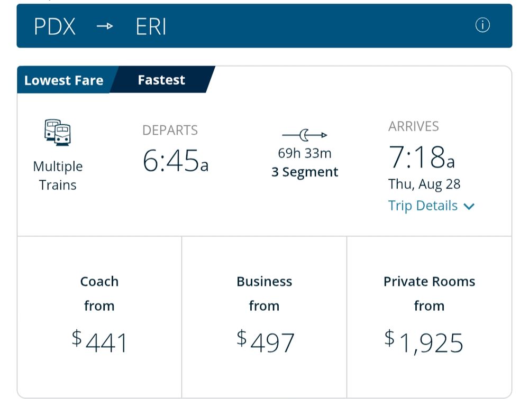
Task: Click the Multiple Trains icon
Action: pyautogui.click(x=57, y=133)
